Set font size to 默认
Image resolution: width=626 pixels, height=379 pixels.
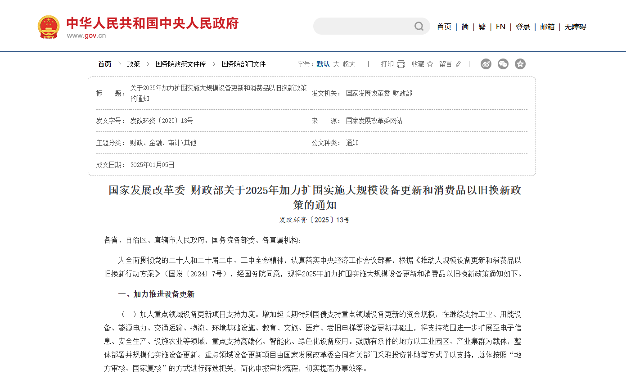point(323,64)
